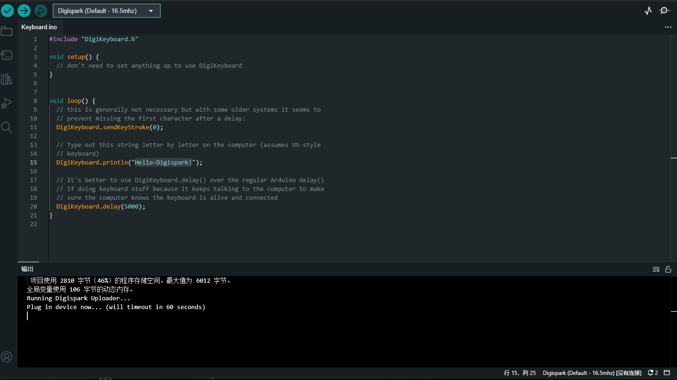This screenshot has width=677, height=380.
Task: Click the Verify sketch checkmark icon
Action: coord(7,10)
